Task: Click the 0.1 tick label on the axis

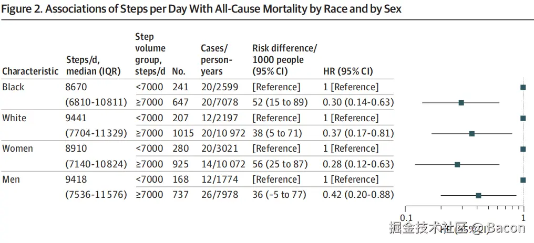Action: click(x=406, y=218)
